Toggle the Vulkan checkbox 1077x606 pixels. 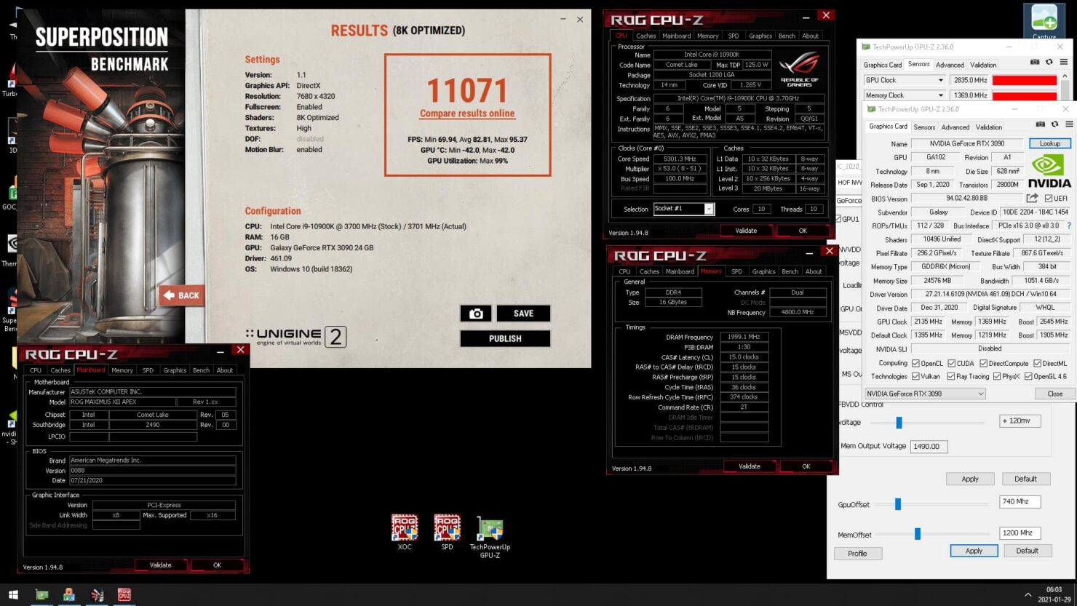point(915,376)
